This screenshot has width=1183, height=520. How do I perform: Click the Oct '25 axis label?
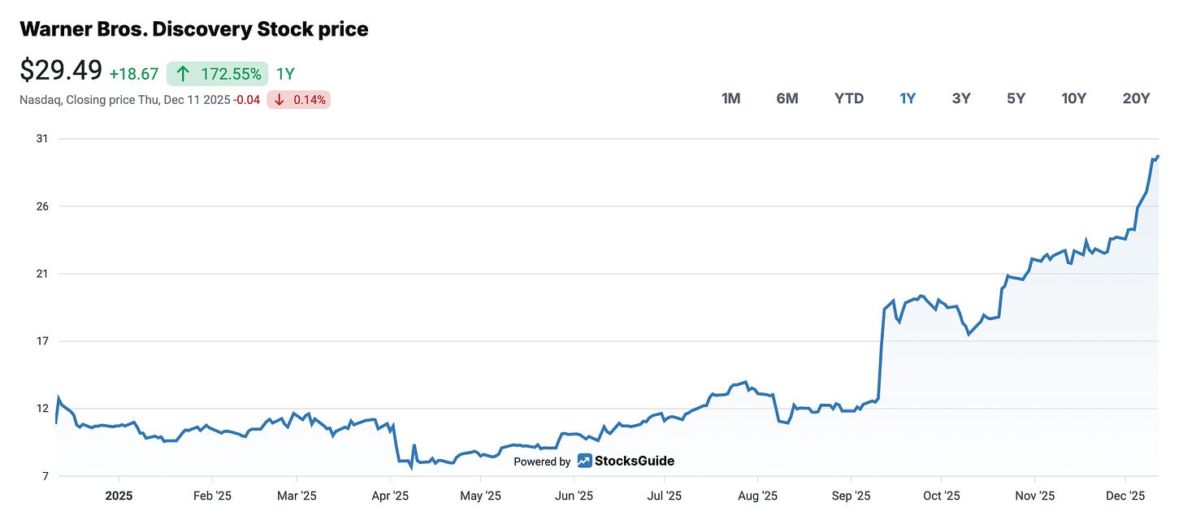[942, 495]
